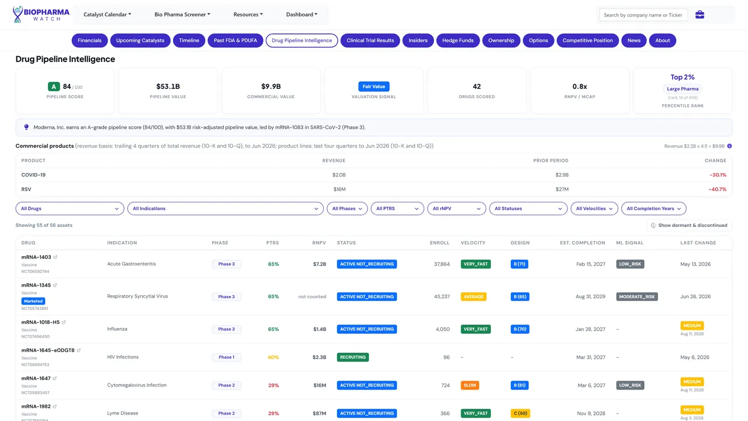Switch to the Financials tab
748x421 pixels.
(x=89, y=40)
